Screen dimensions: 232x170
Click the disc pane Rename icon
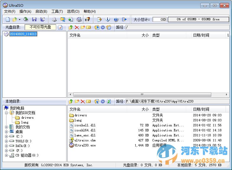point(88,27)
